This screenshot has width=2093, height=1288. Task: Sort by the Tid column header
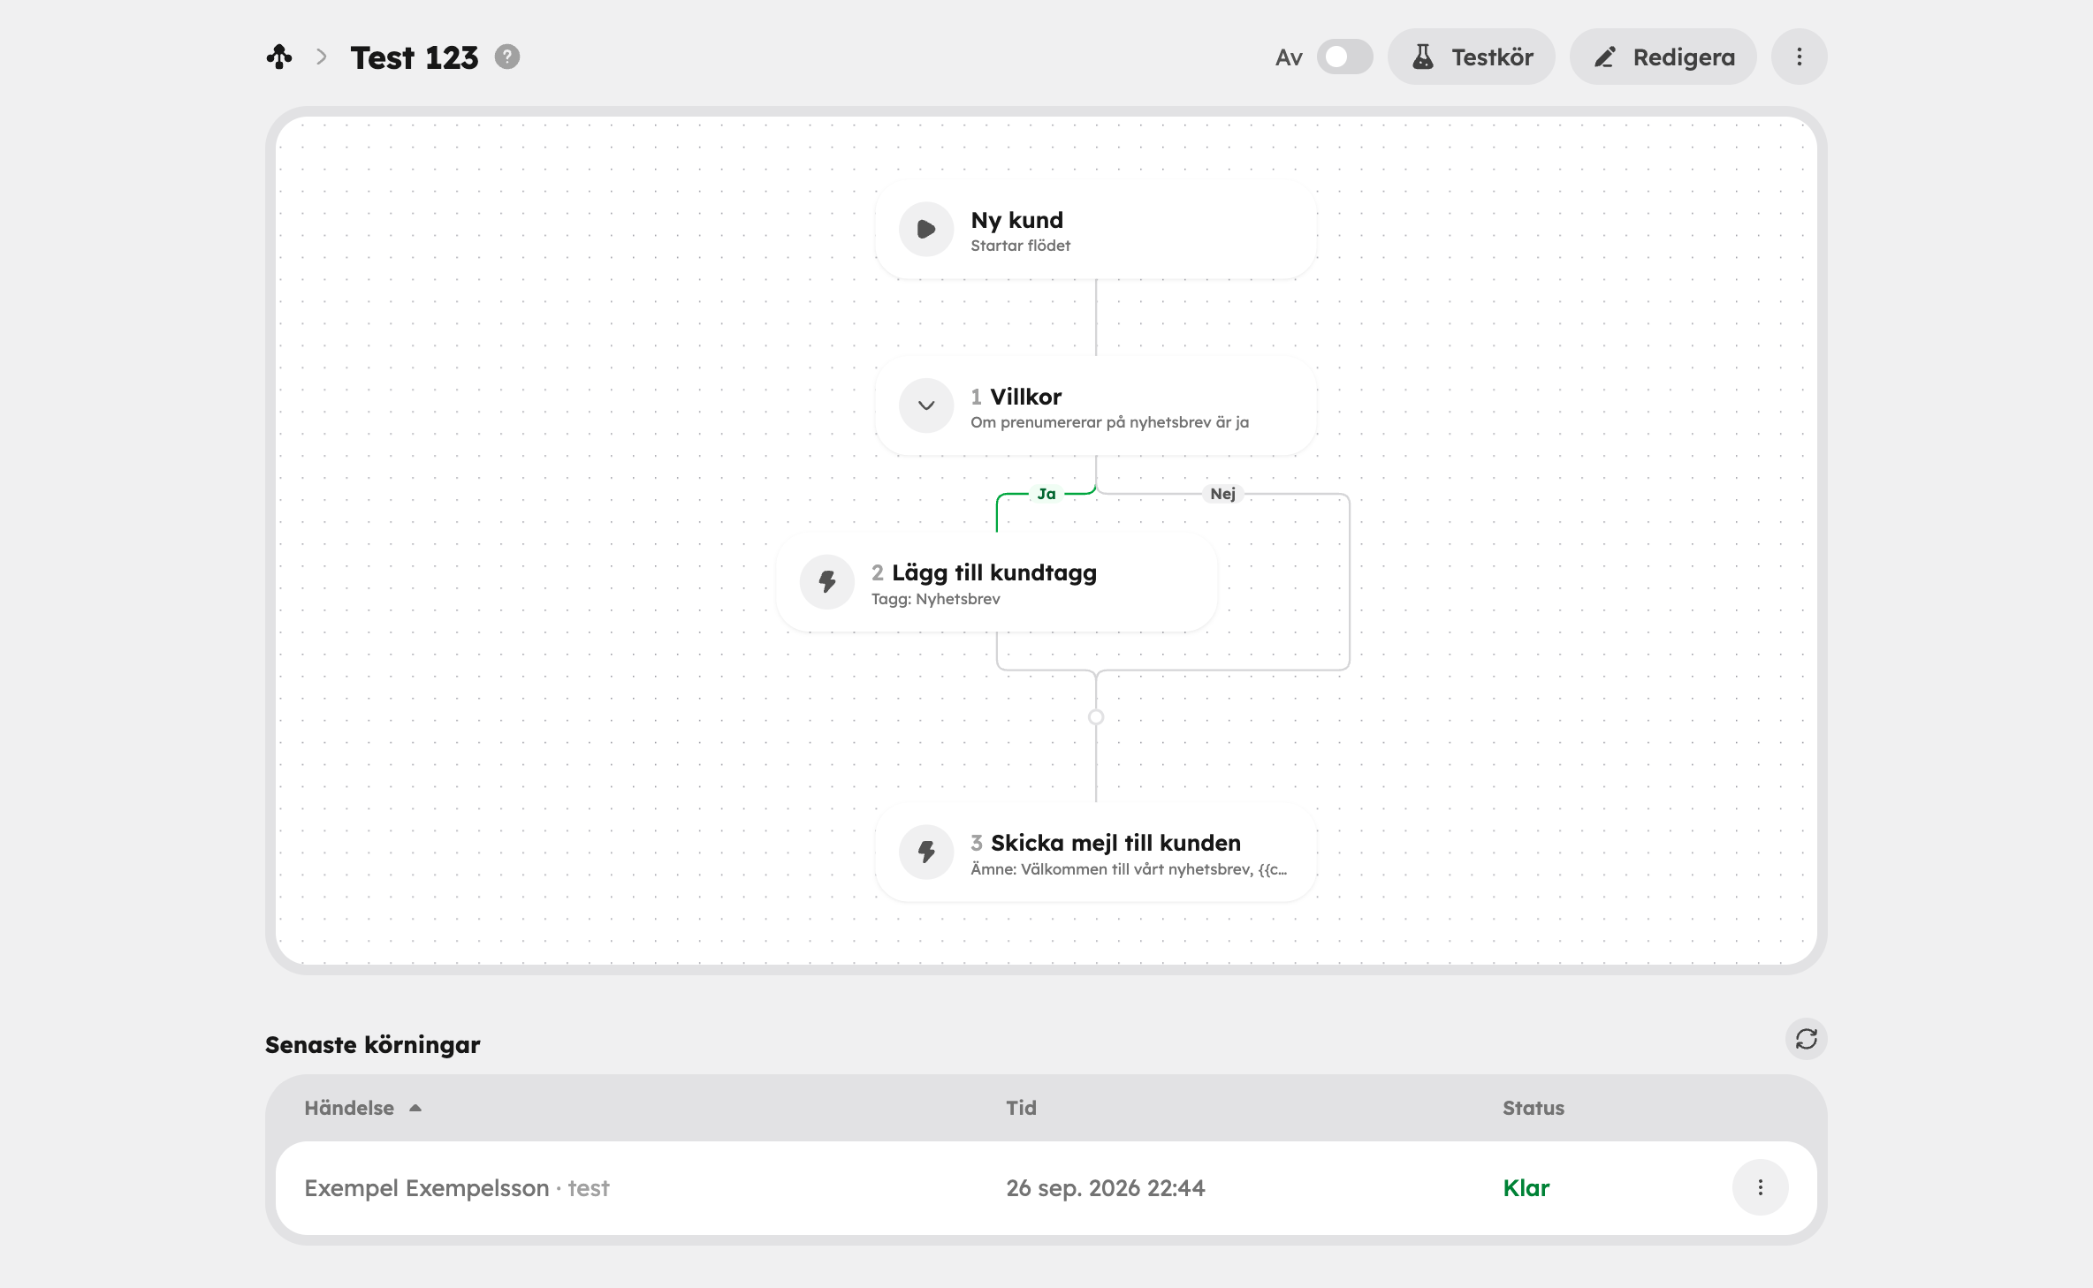click(x=1021, y=1108)
